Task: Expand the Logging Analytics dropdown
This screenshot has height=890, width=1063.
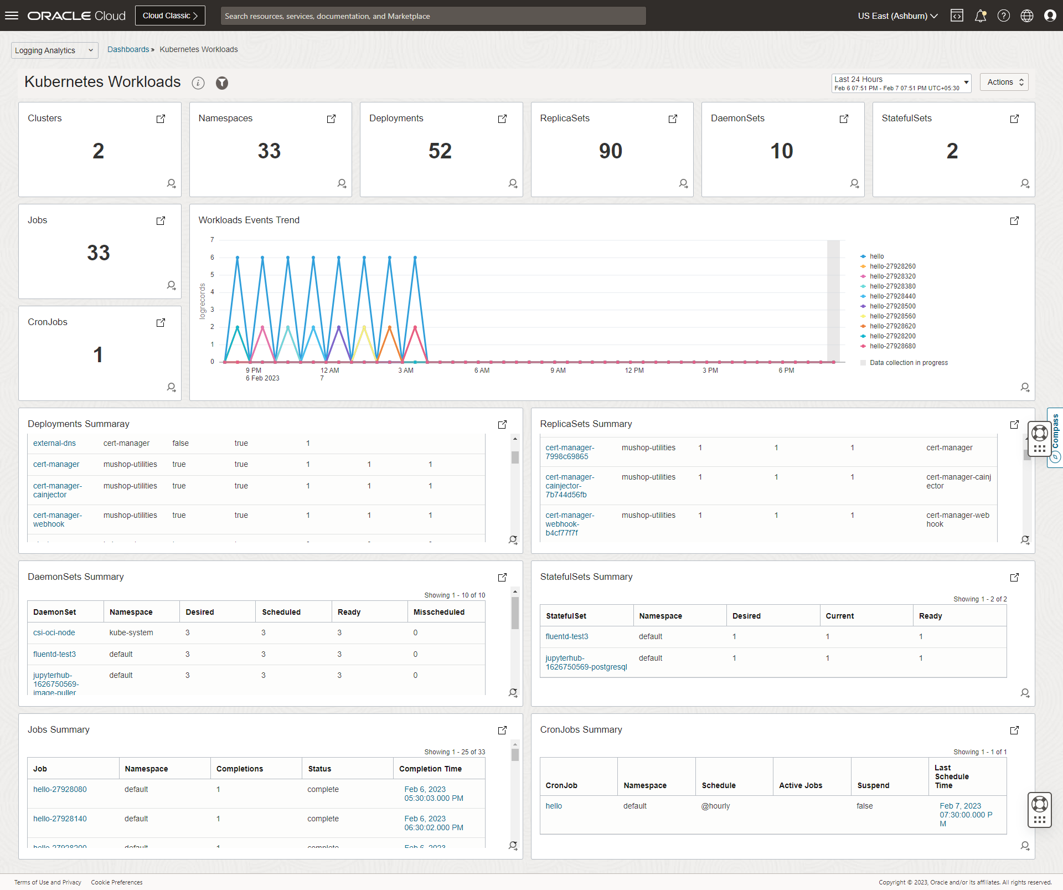Action: coord(54,50)
